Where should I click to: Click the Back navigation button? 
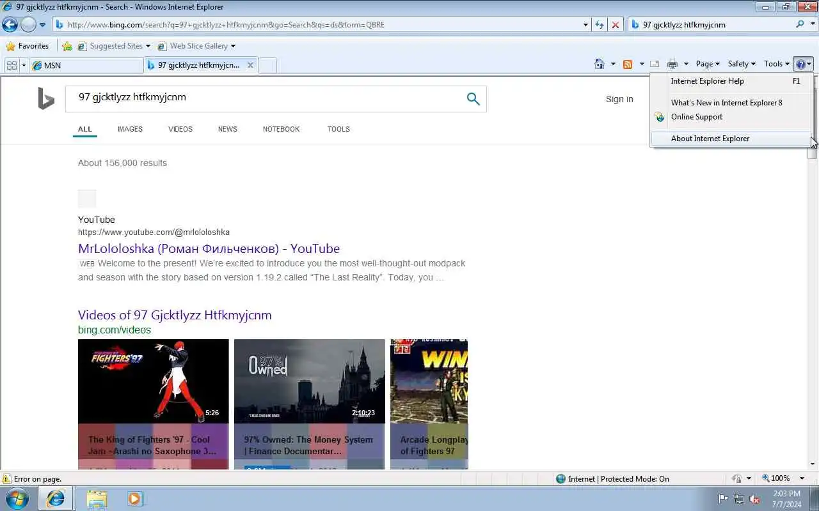(x=10, y=24)
